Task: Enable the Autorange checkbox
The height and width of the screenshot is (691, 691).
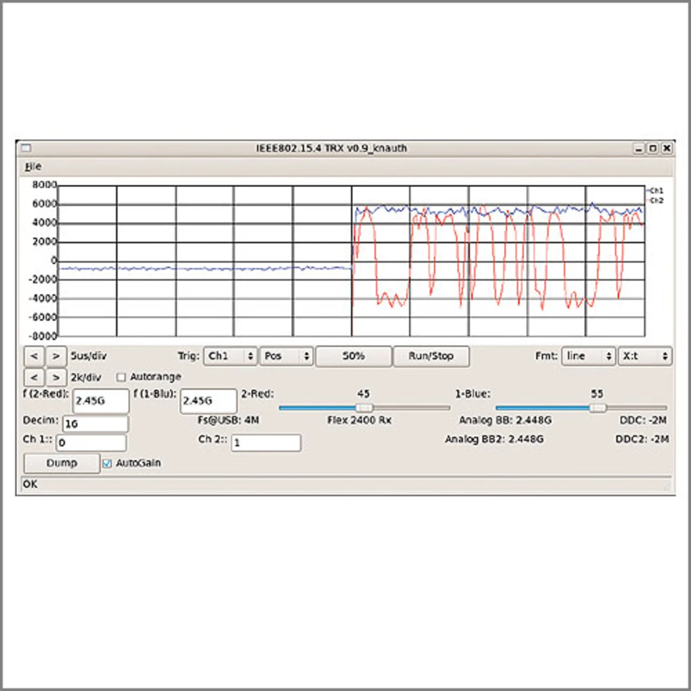Action: pos(121,377)
